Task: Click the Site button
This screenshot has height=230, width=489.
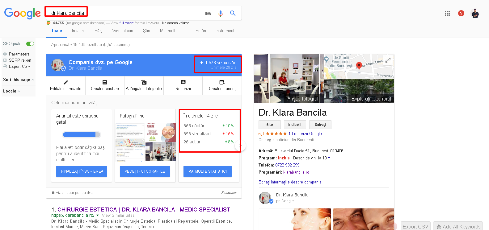Action: pos(270,125)
